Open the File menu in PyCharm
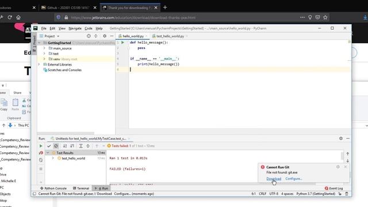 [44, 28]
